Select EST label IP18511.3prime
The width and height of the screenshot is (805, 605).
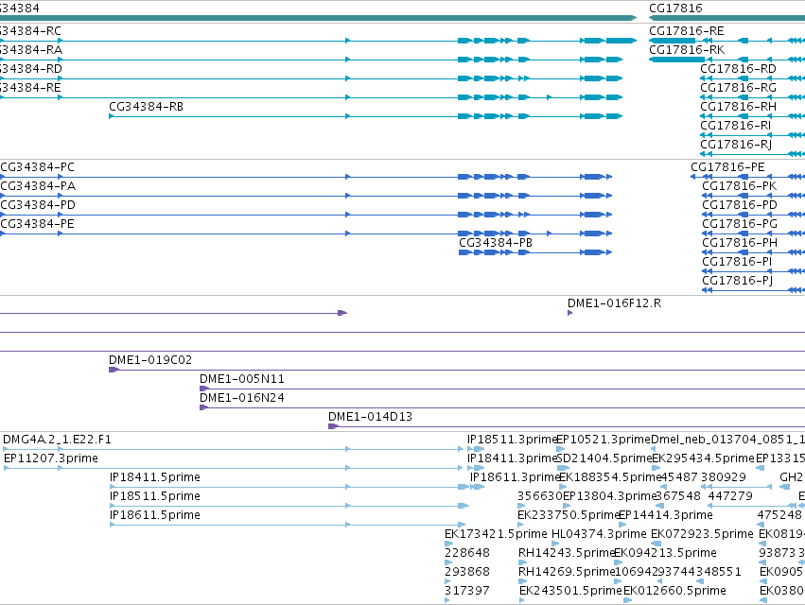pos(512,440)
